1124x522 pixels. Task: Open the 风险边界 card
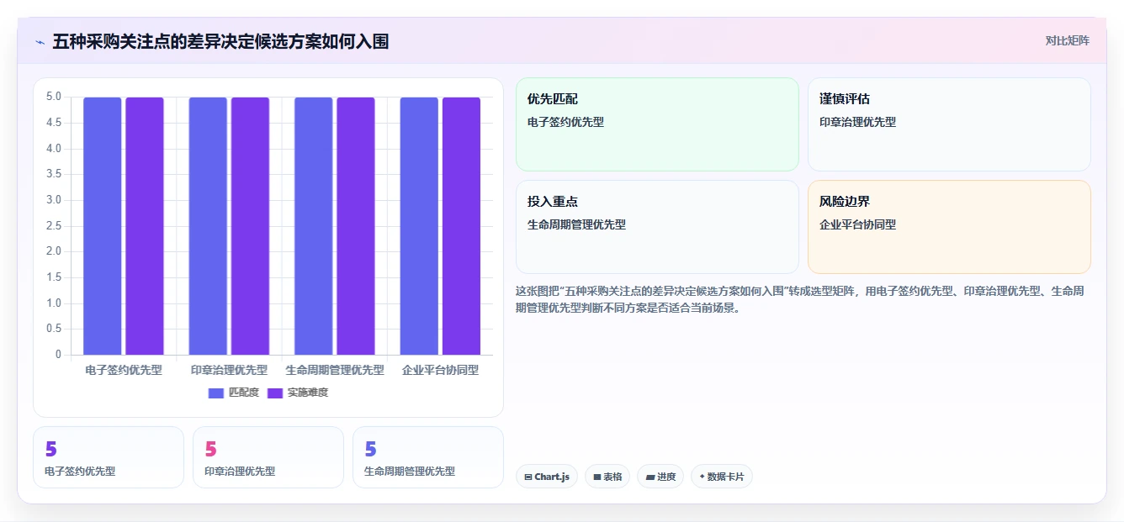(949, 227)
